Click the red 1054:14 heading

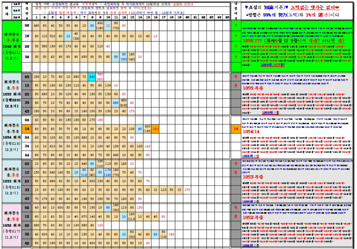point(251,131)
